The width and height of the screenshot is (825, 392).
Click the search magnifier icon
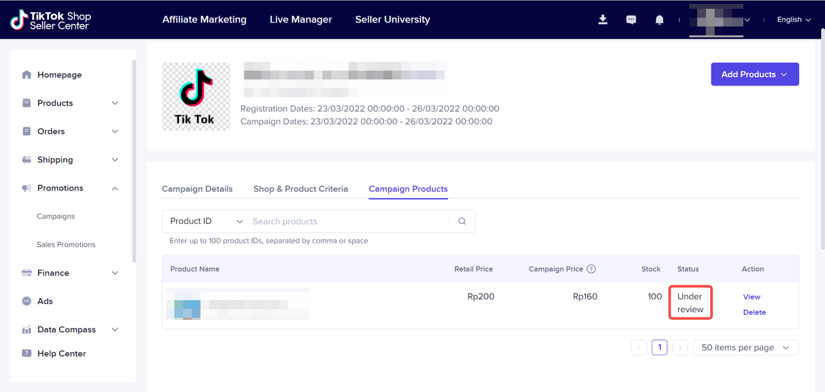462,221
